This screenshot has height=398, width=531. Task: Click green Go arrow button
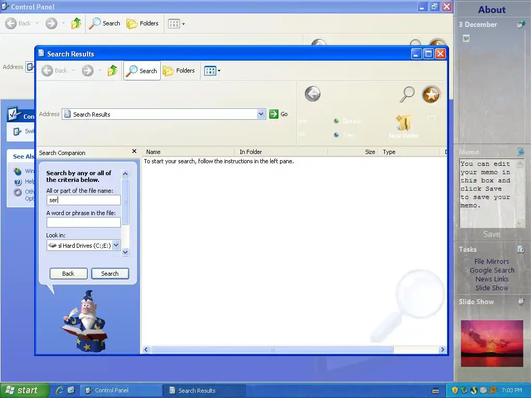pos(274,114)
